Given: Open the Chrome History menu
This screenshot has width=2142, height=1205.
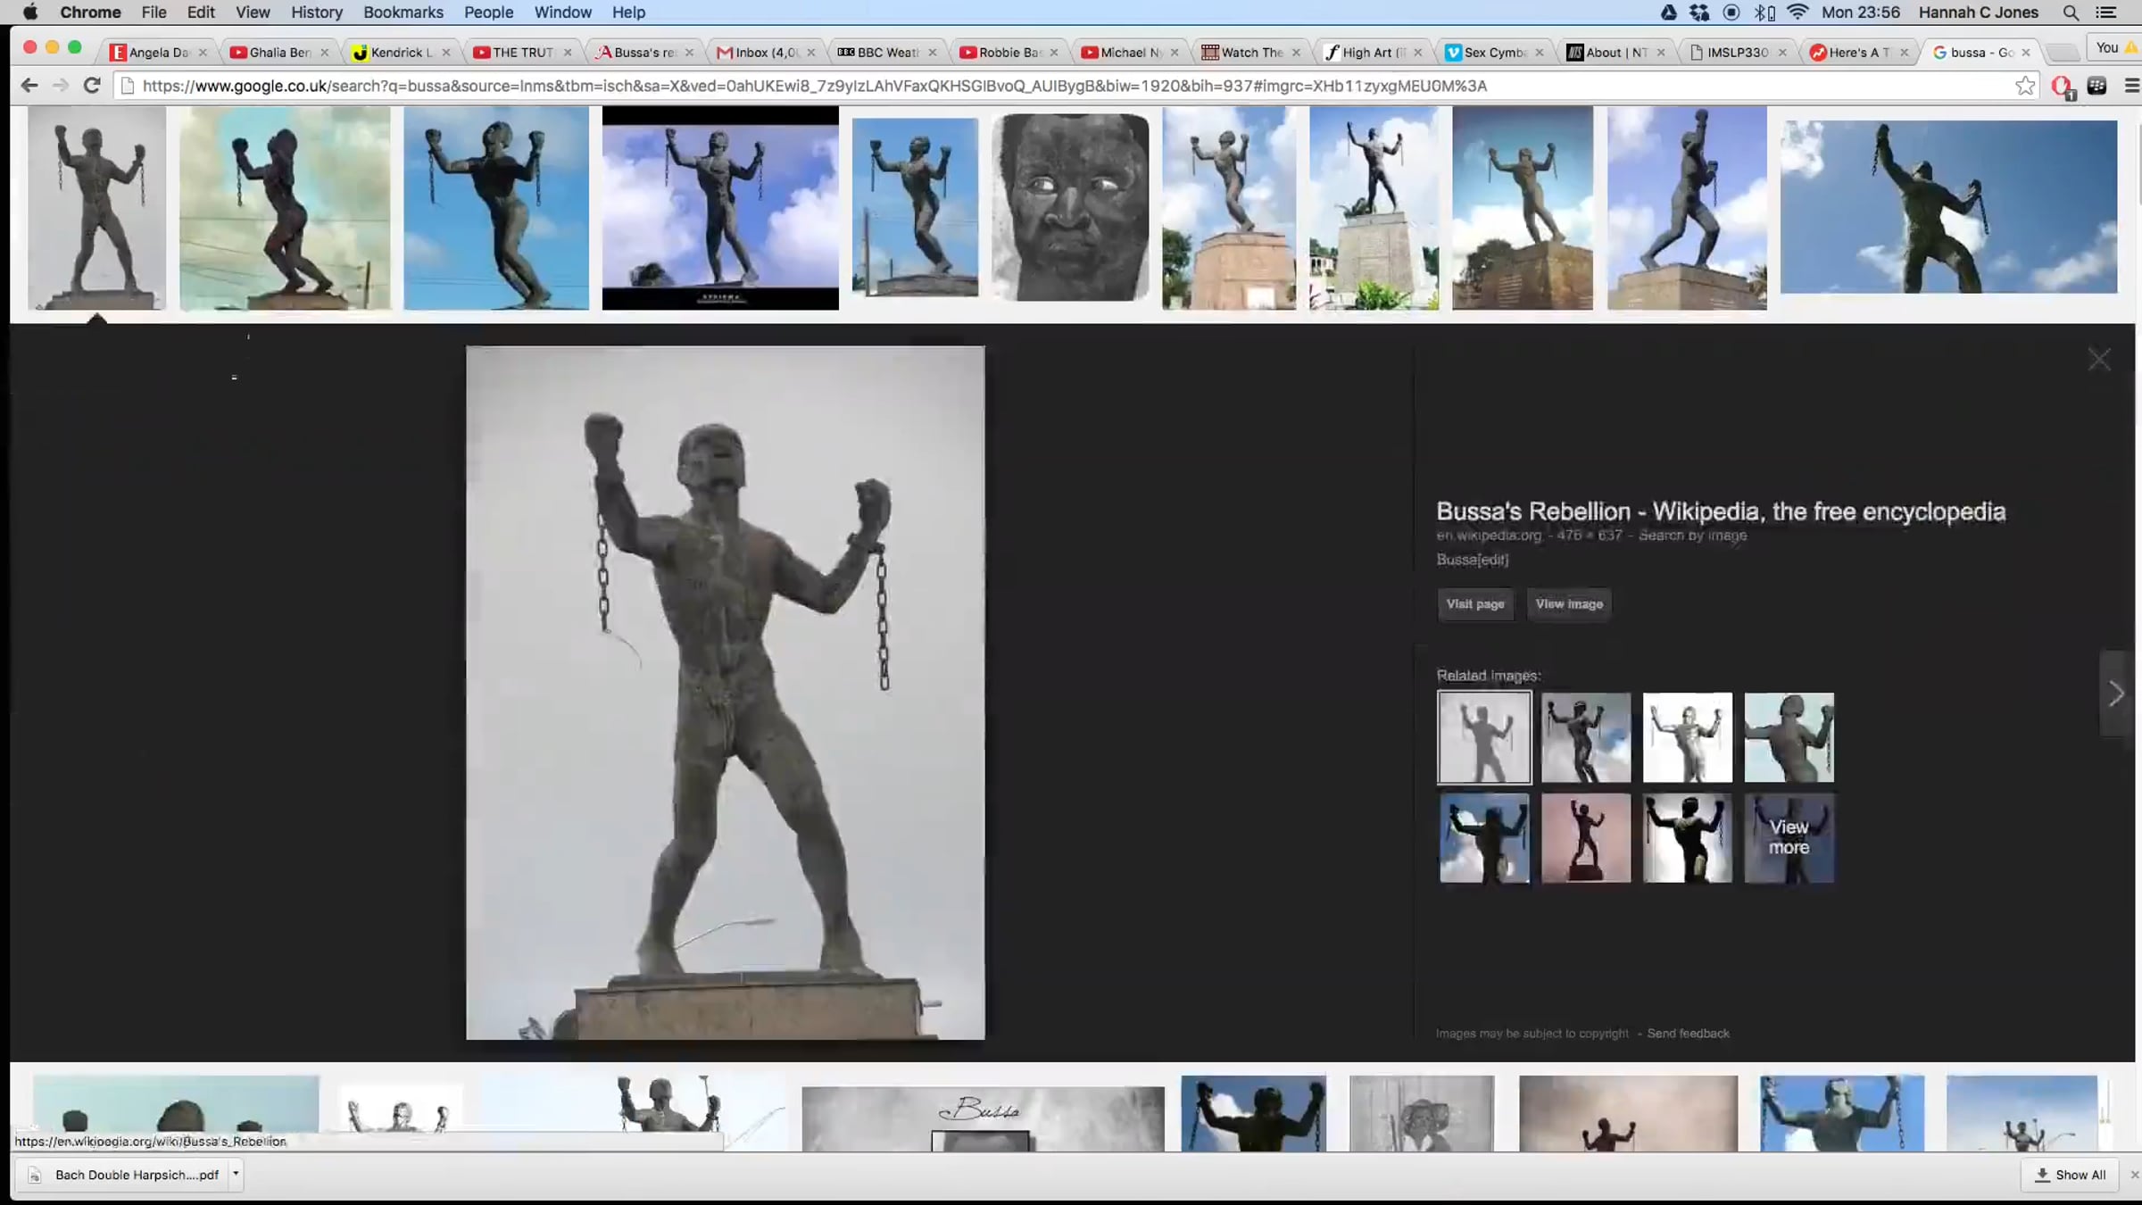Looking at the screenshot, I should coord(316,12).
